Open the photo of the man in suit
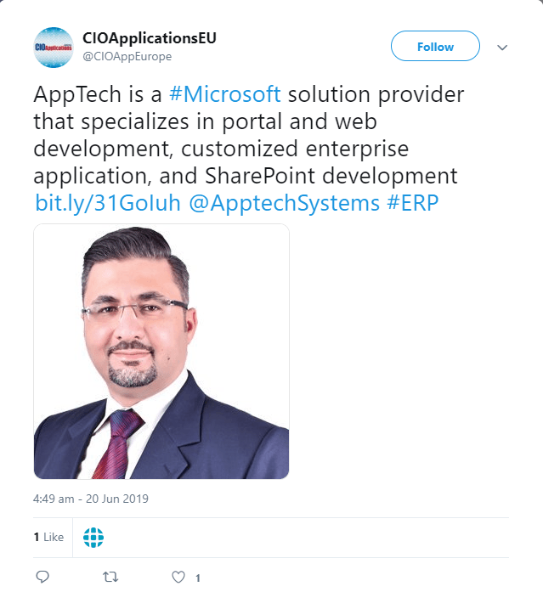Screen dimensions: 543x609 (x=161, y=352)
